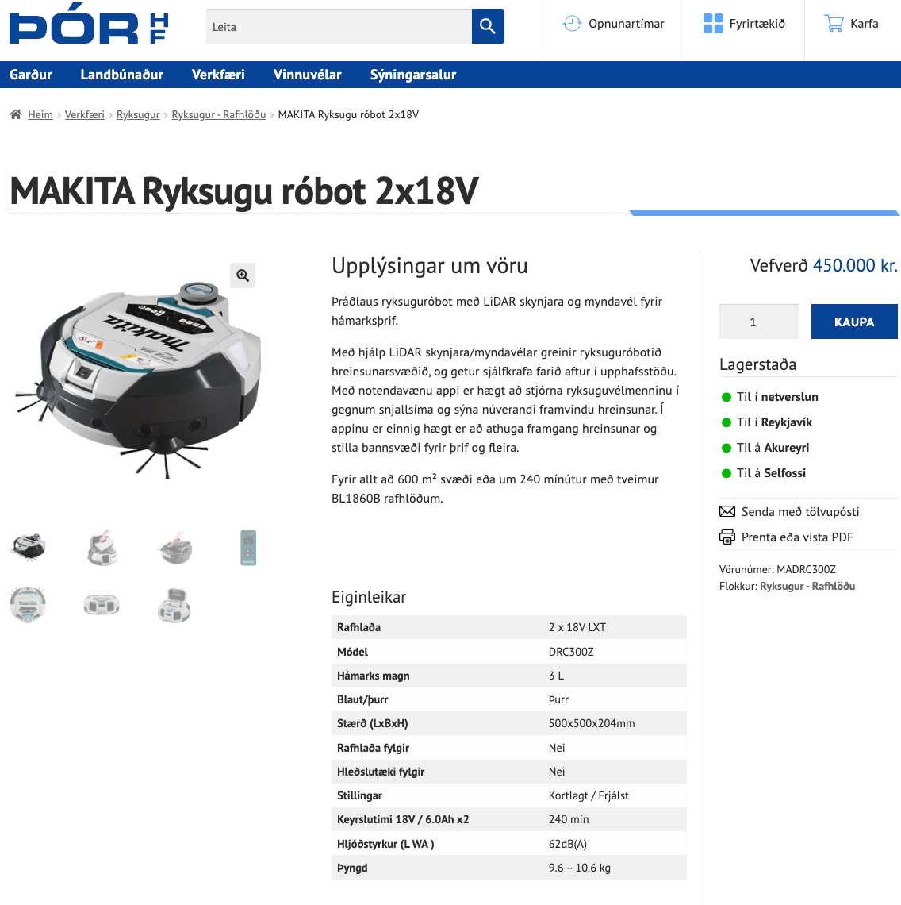The image size is (901, 905).
Task: Click the 'DRC300Z' model value
Action: click(571, 652)
